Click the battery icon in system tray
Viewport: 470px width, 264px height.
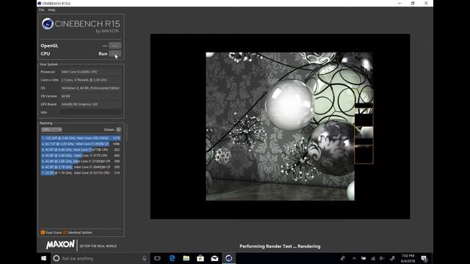(364, 258)
